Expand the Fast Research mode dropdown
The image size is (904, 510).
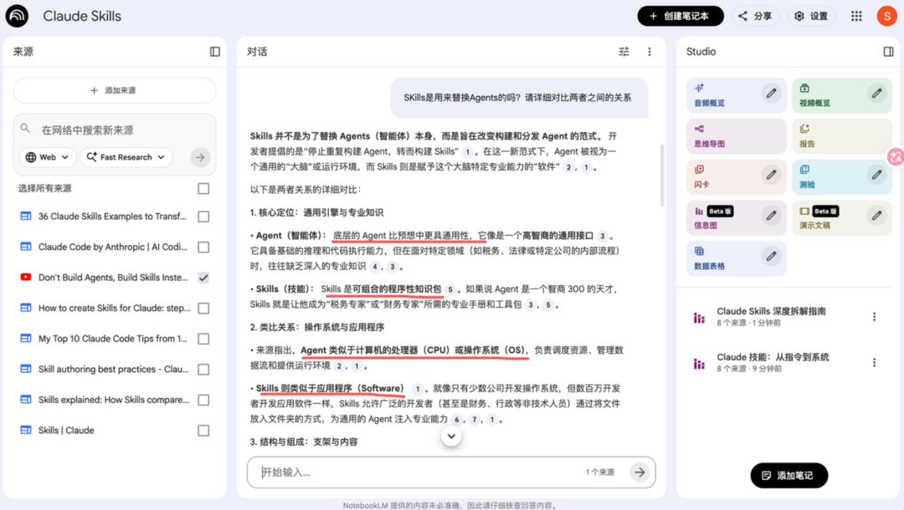point(126,157)
